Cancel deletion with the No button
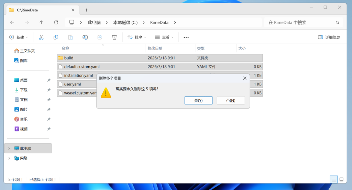The height and width of the screenshot is (190, 352). pyautogui.click(x=231, y=100)
